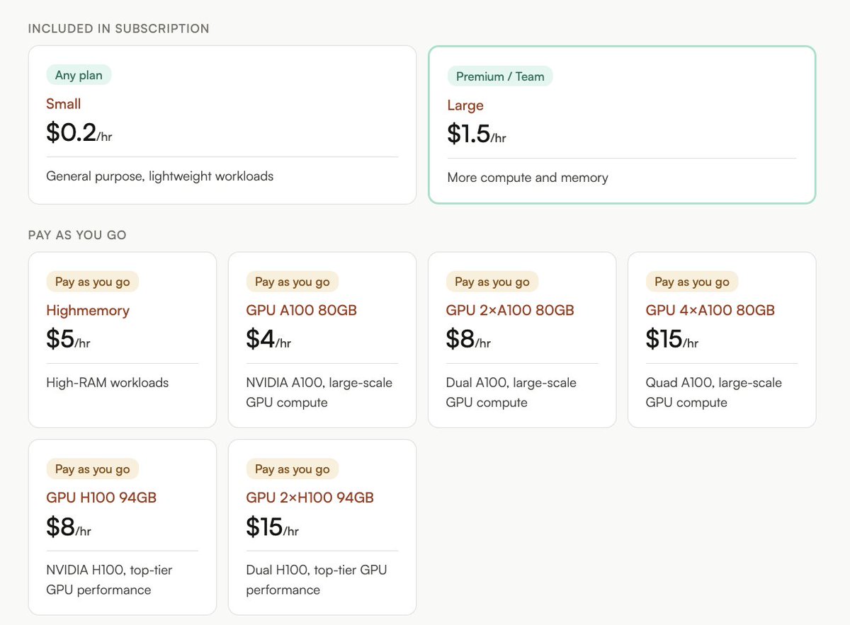Click the $8/hr price under 2×A100
The height and width of the screenshot is (625, 850).
coord(468,339)
